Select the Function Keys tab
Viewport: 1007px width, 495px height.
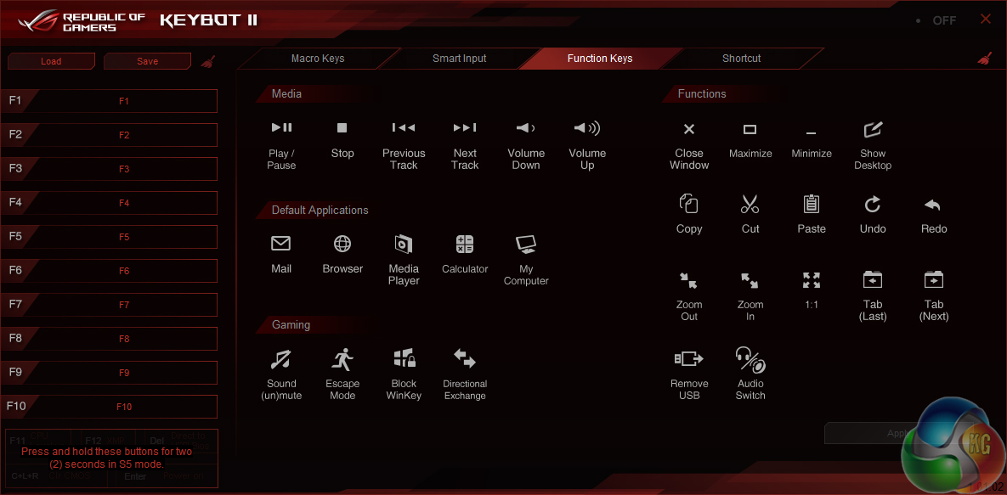[600, 59]
